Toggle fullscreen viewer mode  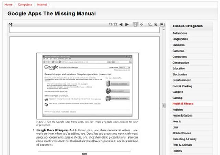[x=162, y=25]
